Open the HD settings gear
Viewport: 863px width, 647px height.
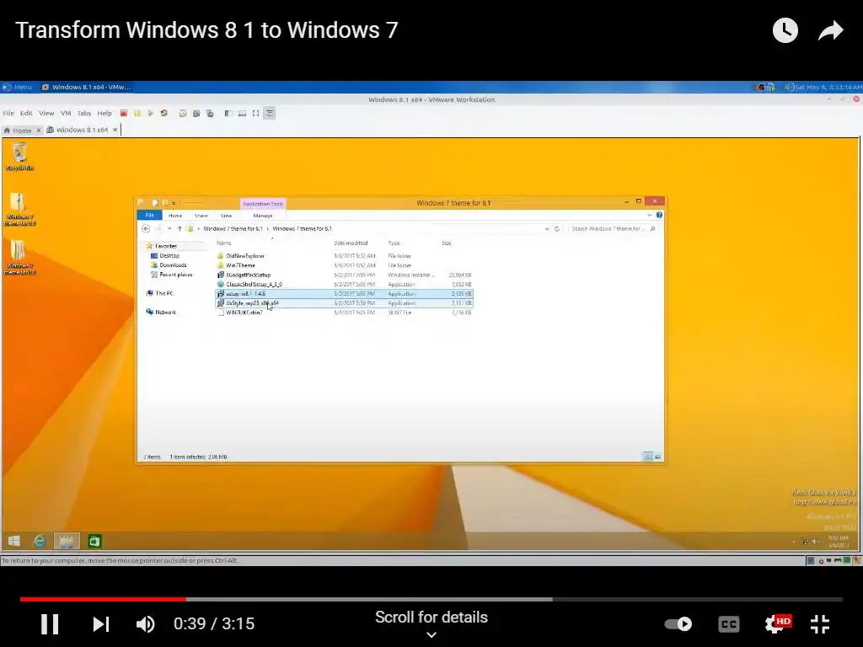(778, 624)
